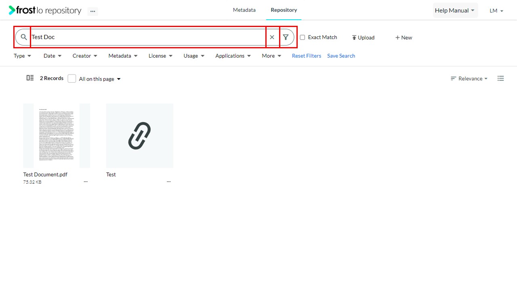This screenshot has width=517, height=290.
Task: Open the Type filter dropdown
Action: click(x=23, y=56)
